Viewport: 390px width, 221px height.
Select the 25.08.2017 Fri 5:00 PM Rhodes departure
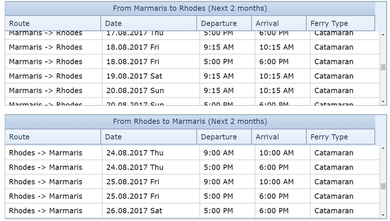tap(190, 196)
